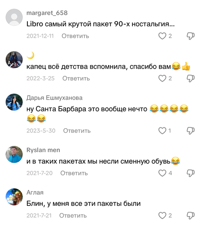
Task: Like Аглая's comment about пакеты
Action: click(162, 215)
